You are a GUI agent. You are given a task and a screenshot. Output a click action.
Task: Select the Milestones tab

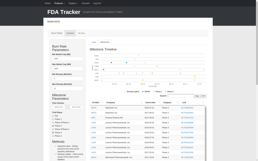[105, 42]
